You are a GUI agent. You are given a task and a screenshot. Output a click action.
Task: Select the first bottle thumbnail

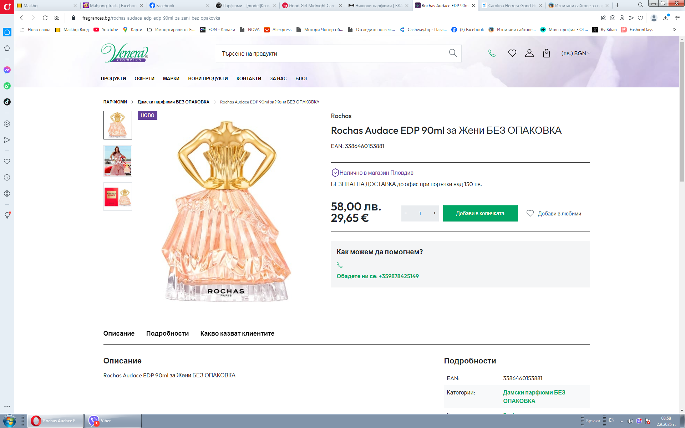118,125
